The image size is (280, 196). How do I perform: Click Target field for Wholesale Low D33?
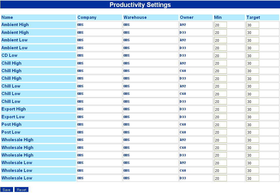(x=253, y=178)
